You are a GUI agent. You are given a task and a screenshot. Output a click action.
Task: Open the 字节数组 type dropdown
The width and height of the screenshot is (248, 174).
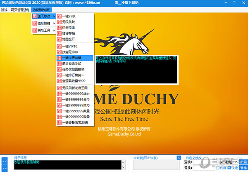click(x=229, y=162)
